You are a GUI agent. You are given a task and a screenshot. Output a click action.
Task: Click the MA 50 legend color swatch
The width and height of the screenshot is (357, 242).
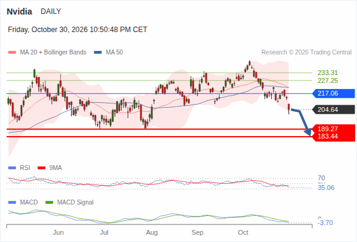(98, 53)
